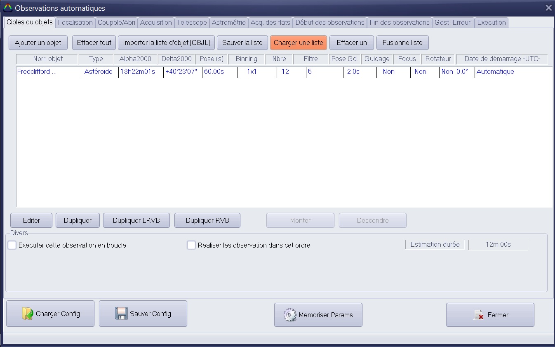Click the application logo in title bar

(8, 8)
